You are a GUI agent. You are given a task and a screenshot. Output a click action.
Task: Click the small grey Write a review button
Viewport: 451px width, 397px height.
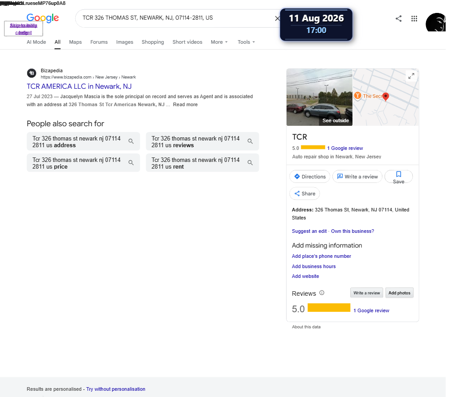point(367,293)
